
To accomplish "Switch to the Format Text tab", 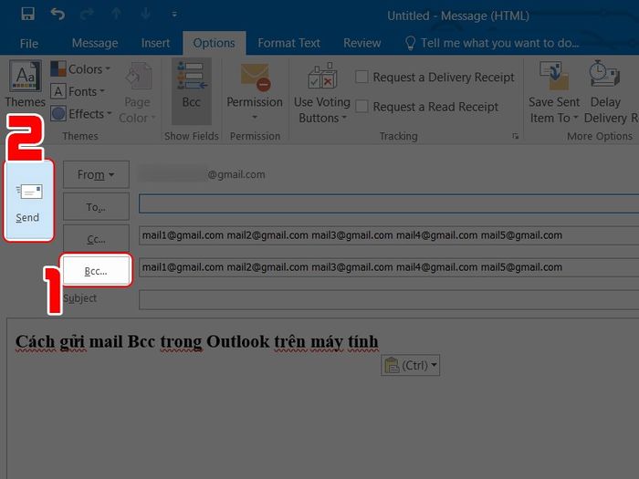I will pos(288,43).
